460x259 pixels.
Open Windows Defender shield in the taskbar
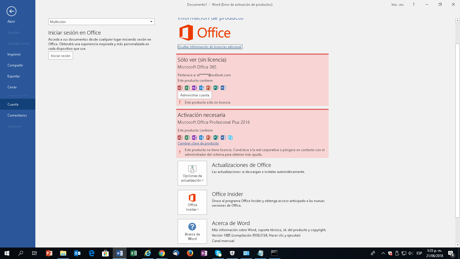(x=232, y=253)
